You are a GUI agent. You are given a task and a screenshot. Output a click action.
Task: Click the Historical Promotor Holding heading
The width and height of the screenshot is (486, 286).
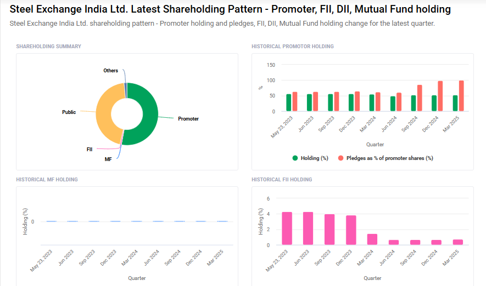(293, 47)
